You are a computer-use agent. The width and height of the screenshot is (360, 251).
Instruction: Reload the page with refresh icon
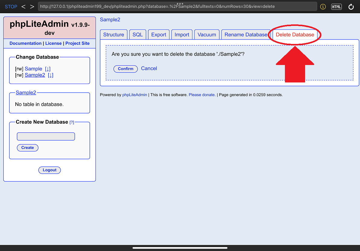(351, 7)
